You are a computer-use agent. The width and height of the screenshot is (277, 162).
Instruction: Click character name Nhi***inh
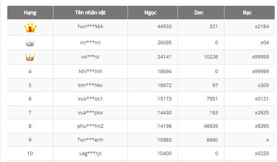click(x=90, y=71)
